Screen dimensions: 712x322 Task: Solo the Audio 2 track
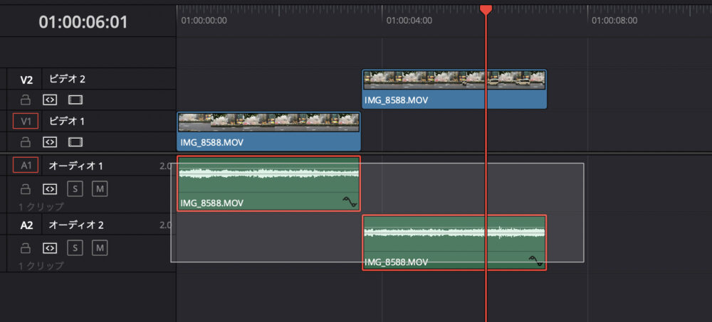coord(75,248)
